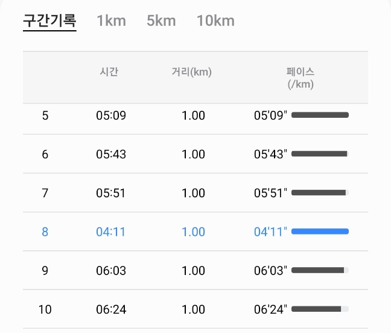Switch to the 구간기록 tab
Screen dimensions: 391x333
49,21
